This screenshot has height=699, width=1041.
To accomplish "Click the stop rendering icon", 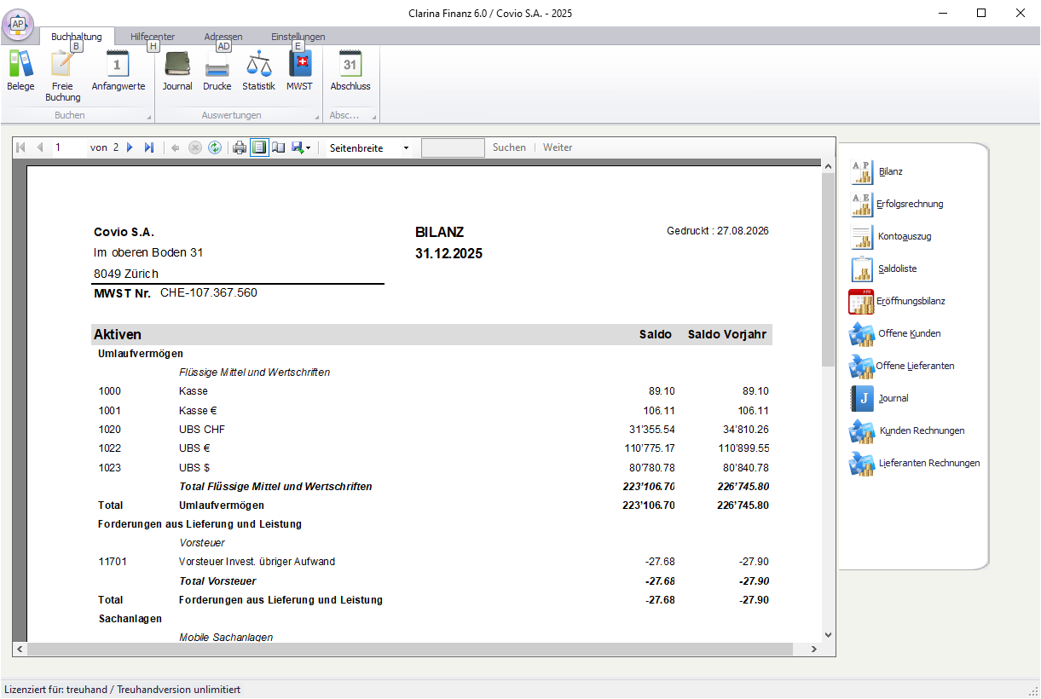I will point(195,147).
